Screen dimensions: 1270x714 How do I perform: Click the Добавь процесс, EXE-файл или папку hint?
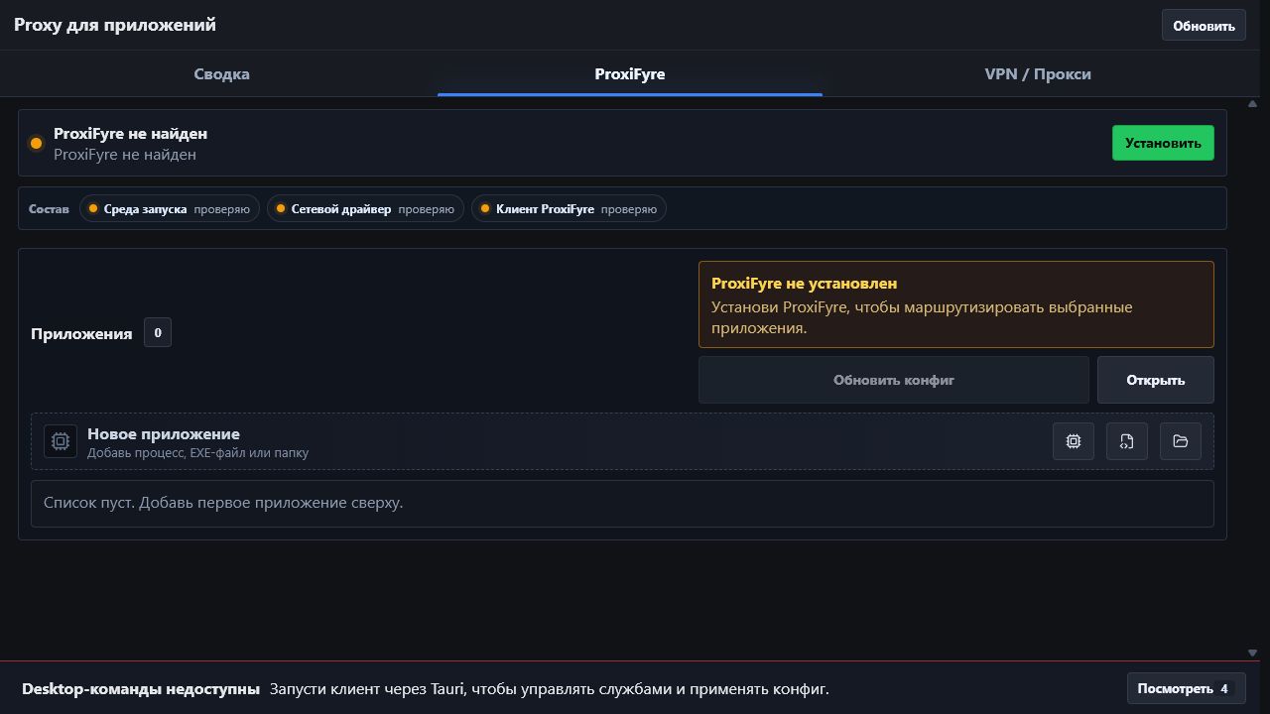click(x=197, y=453)
